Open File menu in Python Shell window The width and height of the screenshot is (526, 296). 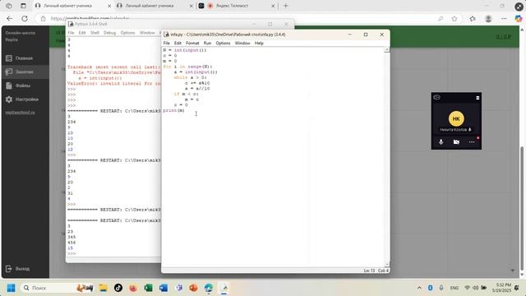point(71,33)
